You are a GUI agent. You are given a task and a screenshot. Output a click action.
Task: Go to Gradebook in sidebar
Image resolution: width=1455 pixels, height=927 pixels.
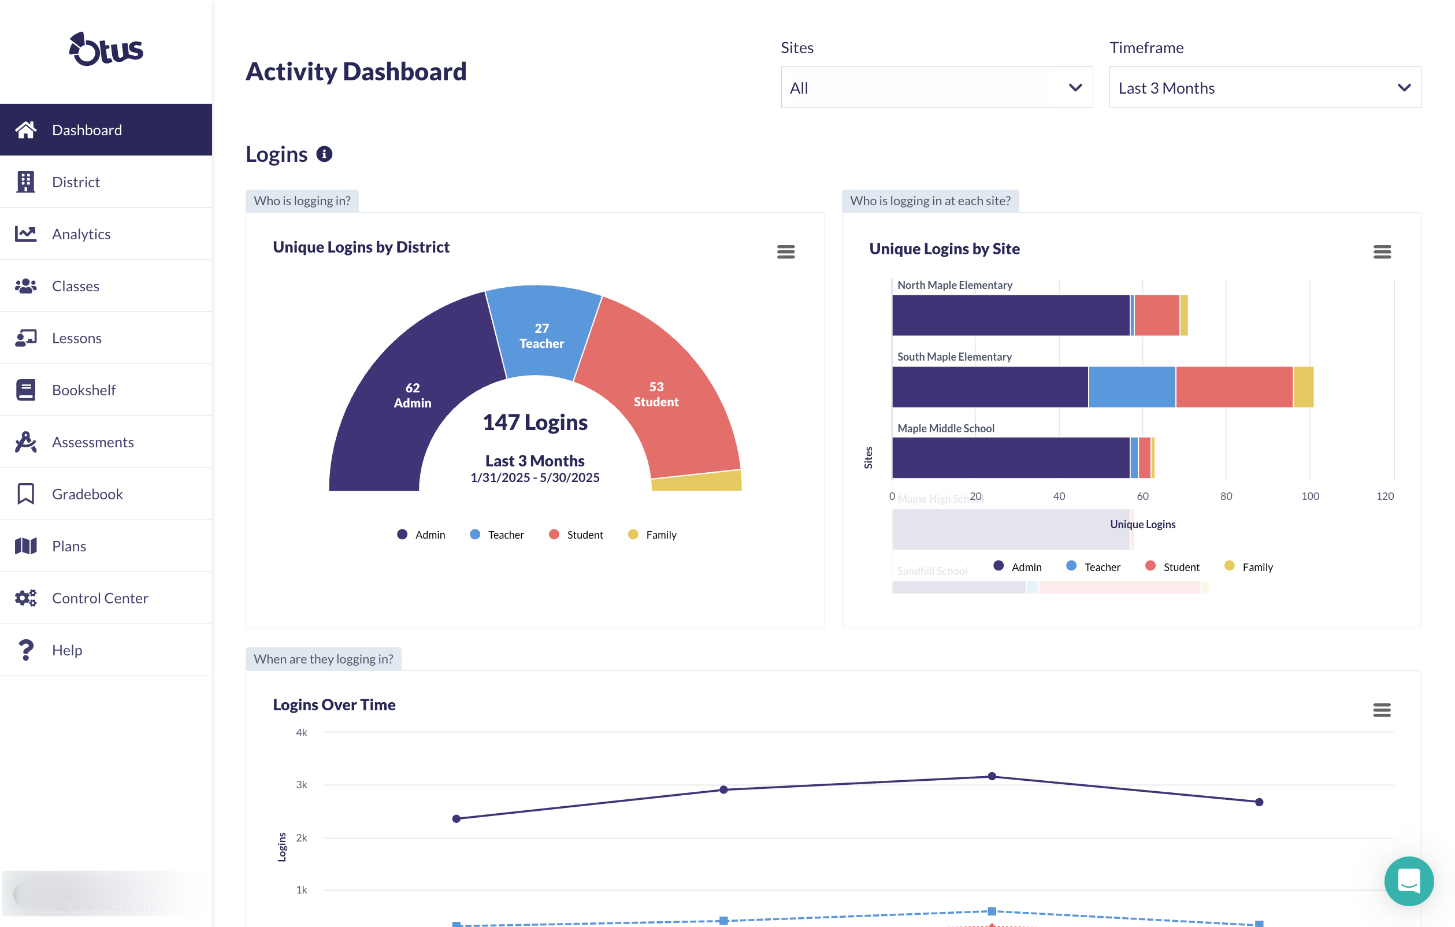[87, 494]
